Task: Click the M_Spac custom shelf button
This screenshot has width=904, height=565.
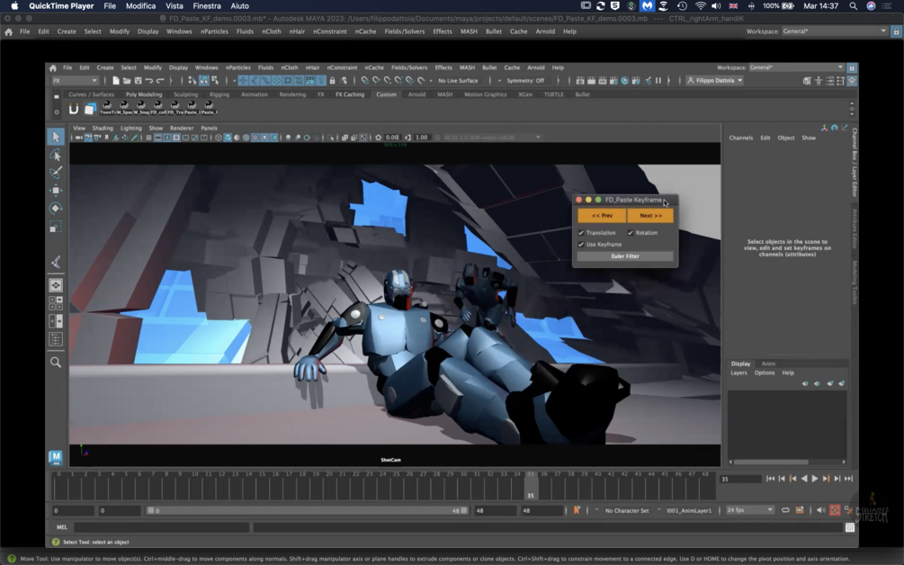Action: pos(123,108)
